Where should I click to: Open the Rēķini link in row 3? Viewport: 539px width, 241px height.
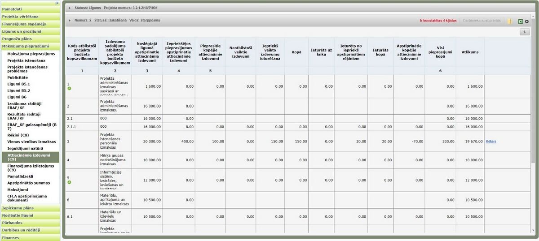click(x=491, y=142)
